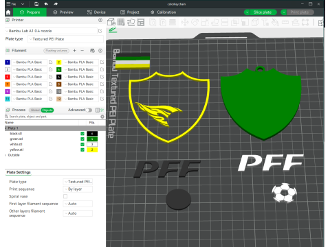Enable the Spiral vase checkbox
Screen dimensions: 330x247
pos(65,196)
